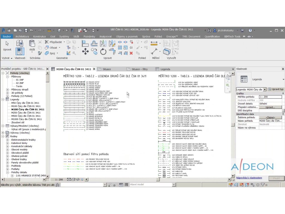Select the Trim/Extend to corner tool
The height and width of the screenshot is (214, 285).
click(x=112, y=52)
